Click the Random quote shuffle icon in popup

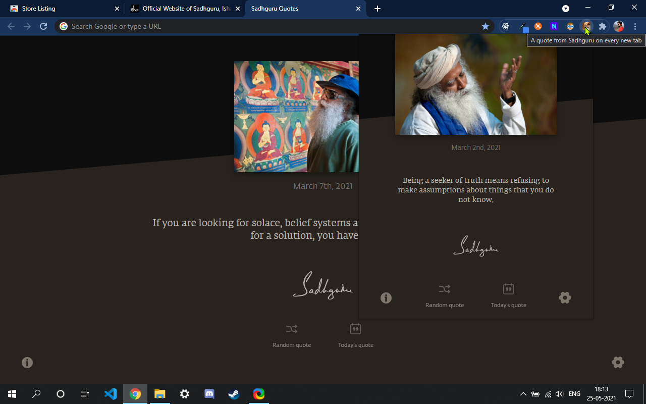tap(444, 289)
